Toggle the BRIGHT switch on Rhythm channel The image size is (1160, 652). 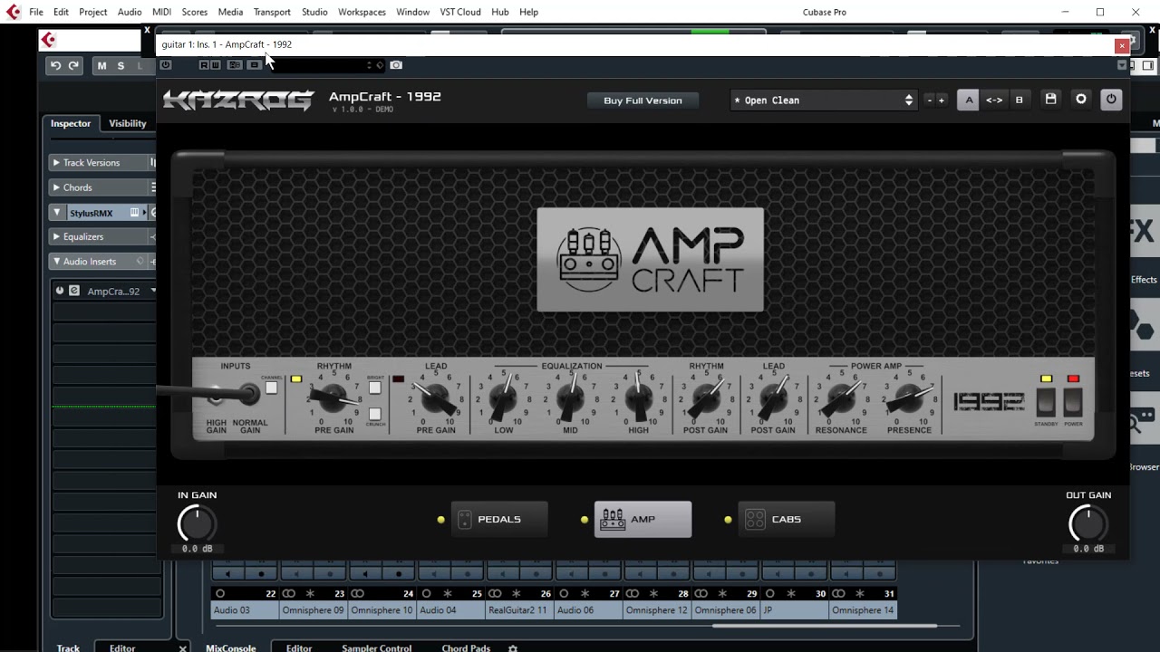[374, 388]
